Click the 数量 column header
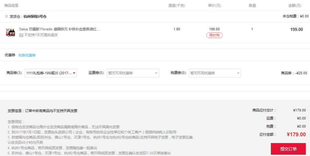Image resolution: width=310 pixels, height=156 pixels. (252, 5)
